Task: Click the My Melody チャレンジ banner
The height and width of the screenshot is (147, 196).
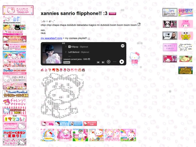Action: (15, 102)
